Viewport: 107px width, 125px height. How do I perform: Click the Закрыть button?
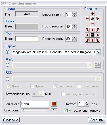click(96, 120)
